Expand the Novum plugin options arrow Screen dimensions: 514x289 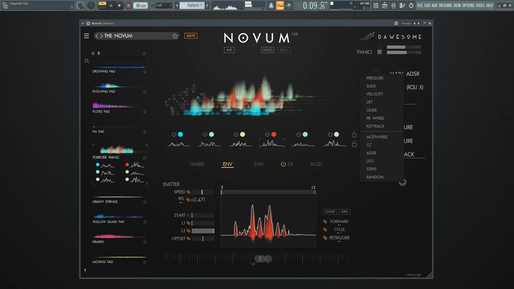coord(83,23)
